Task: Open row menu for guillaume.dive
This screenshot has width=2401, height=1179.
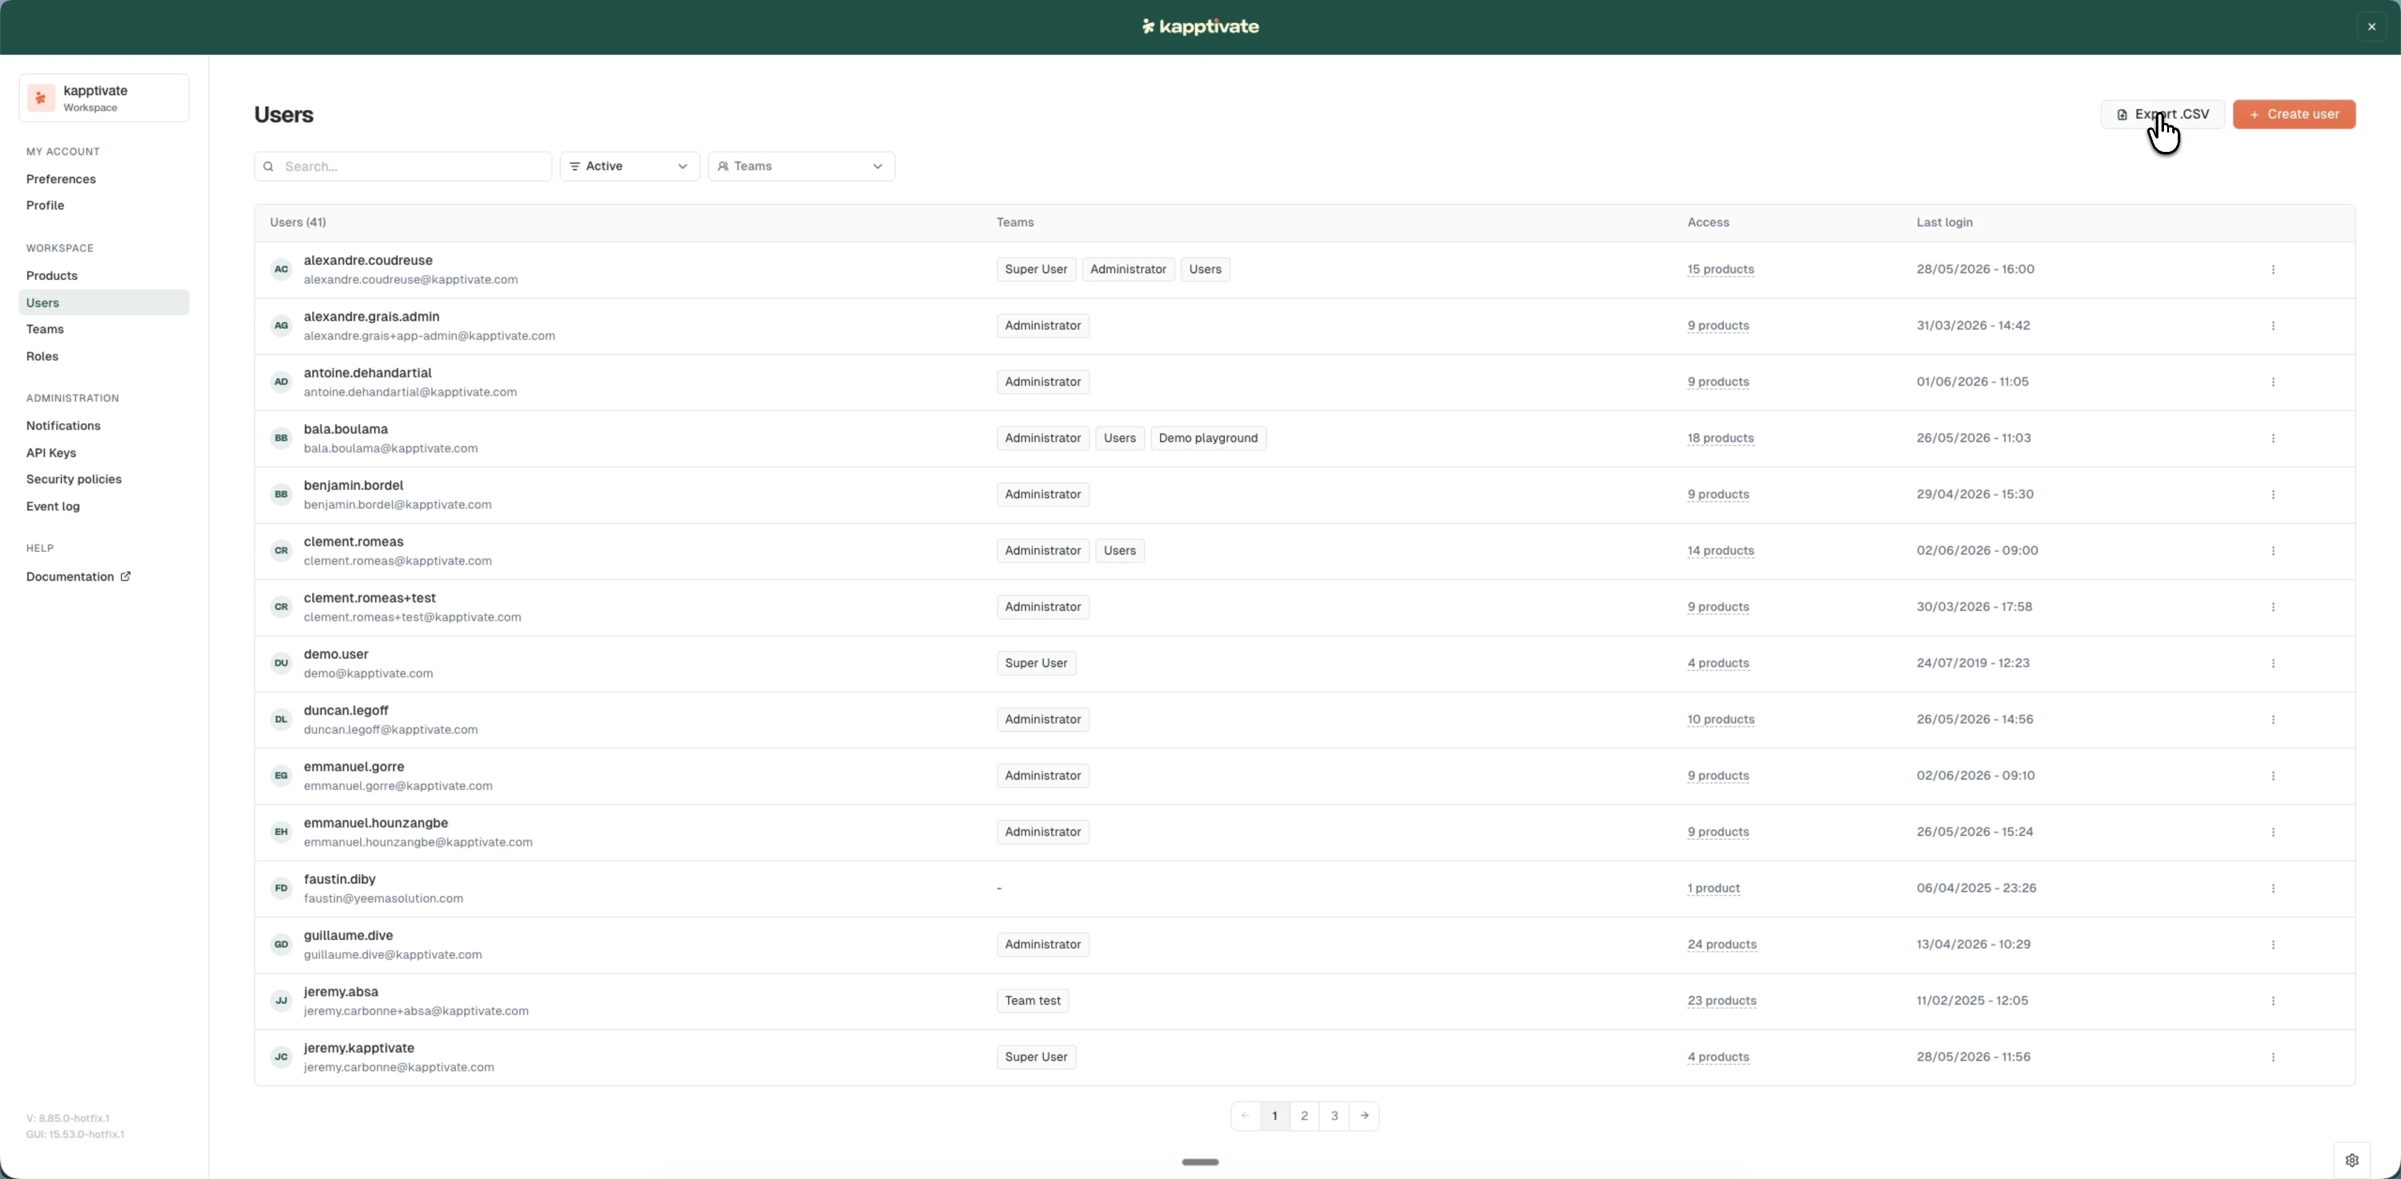Action: 2272,944
